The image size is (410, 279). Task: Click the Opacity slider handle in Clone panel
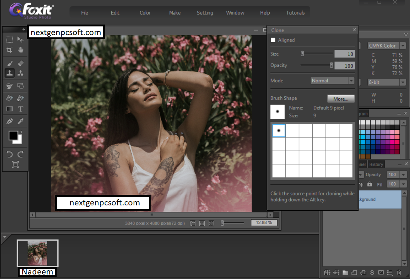click(x=331, y=65)
